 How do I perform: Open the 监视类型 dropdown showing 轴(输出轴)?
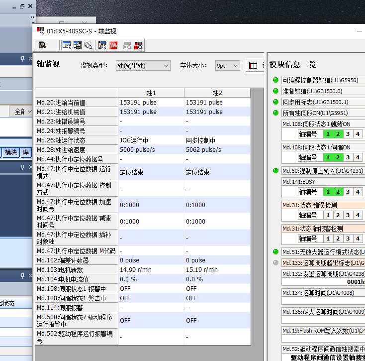pos(143,66)
